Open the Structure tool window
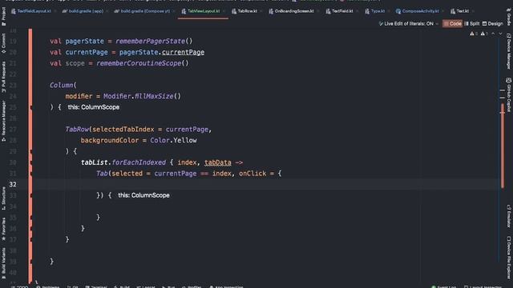This screenshot has width=513, height=288. pyautogui.click(x=3, y=198)
